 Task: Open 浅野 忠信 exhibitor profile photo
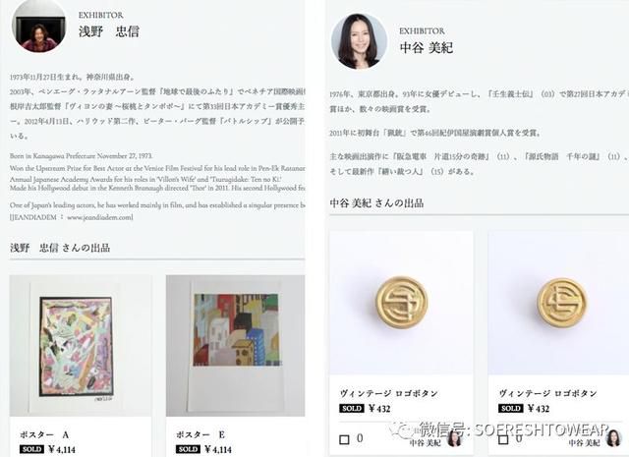(x=39, y=28)
